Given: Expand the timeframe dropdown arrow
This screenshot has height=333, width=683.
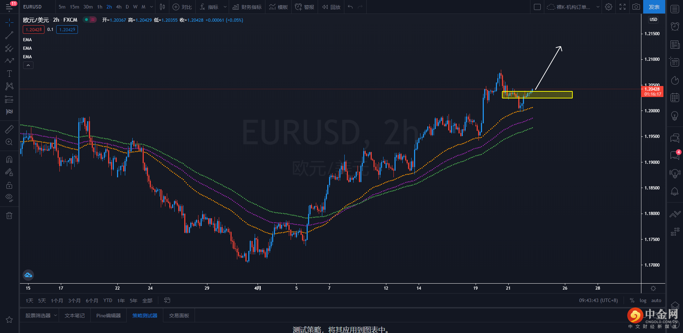Looking at the screenshot, I should click(152, 7).
